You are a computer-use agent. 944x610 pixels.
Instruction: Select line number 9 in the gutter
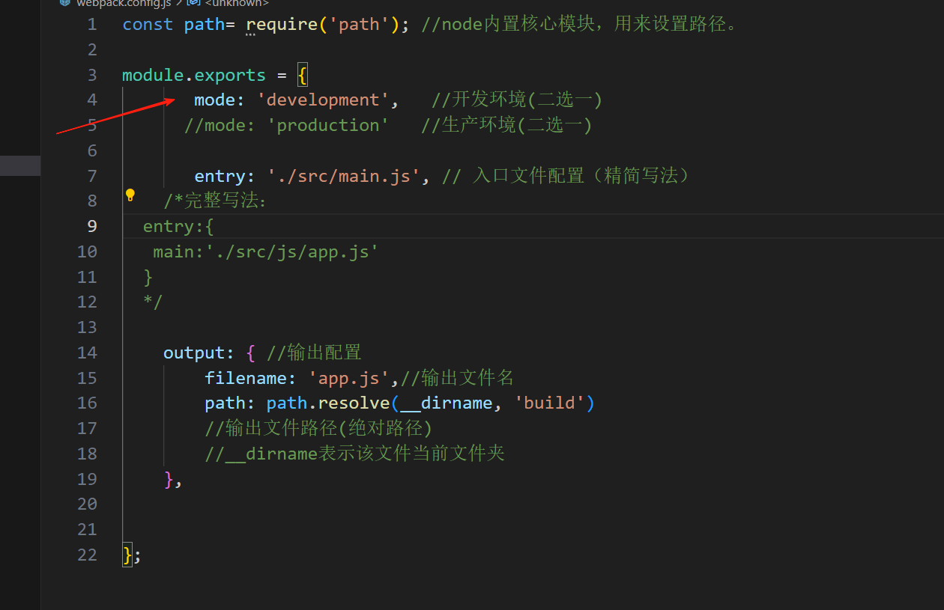[91, 226]
